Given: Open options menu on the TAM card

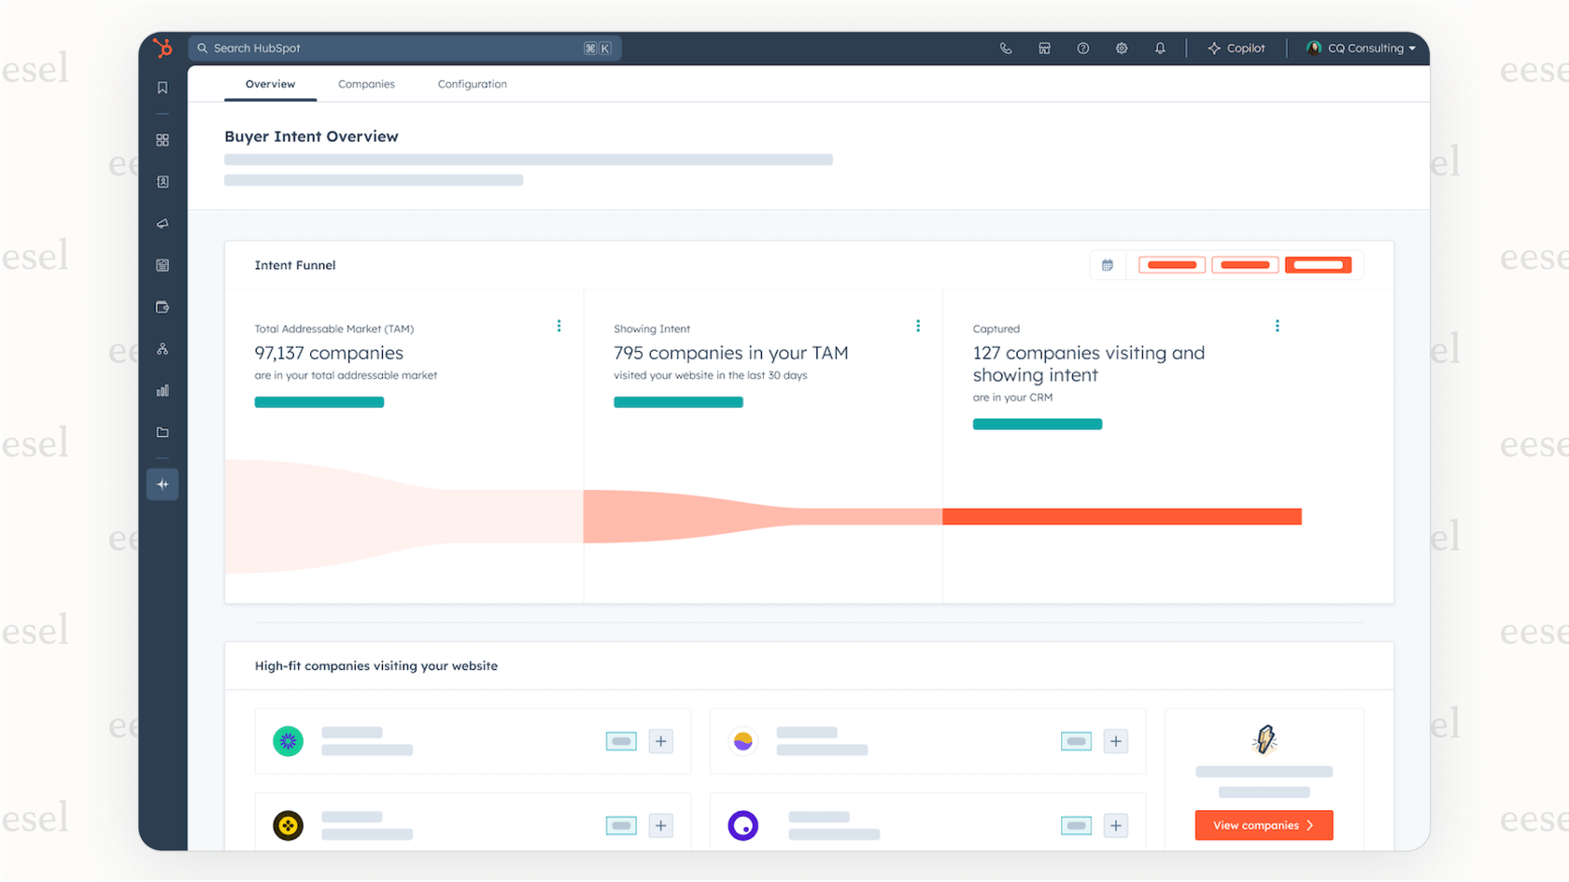Looking at the screenshot, I should [x=558, y=326].
